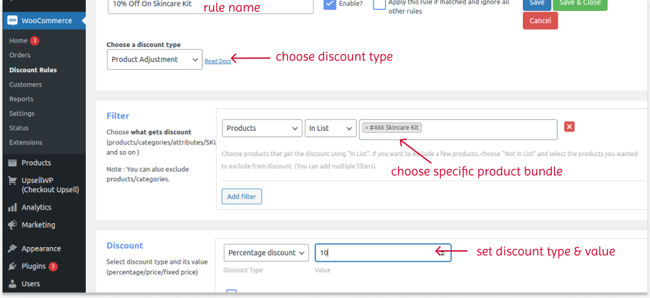Click inside the product selection box
The image size is (650, 298).
(458, 130)
